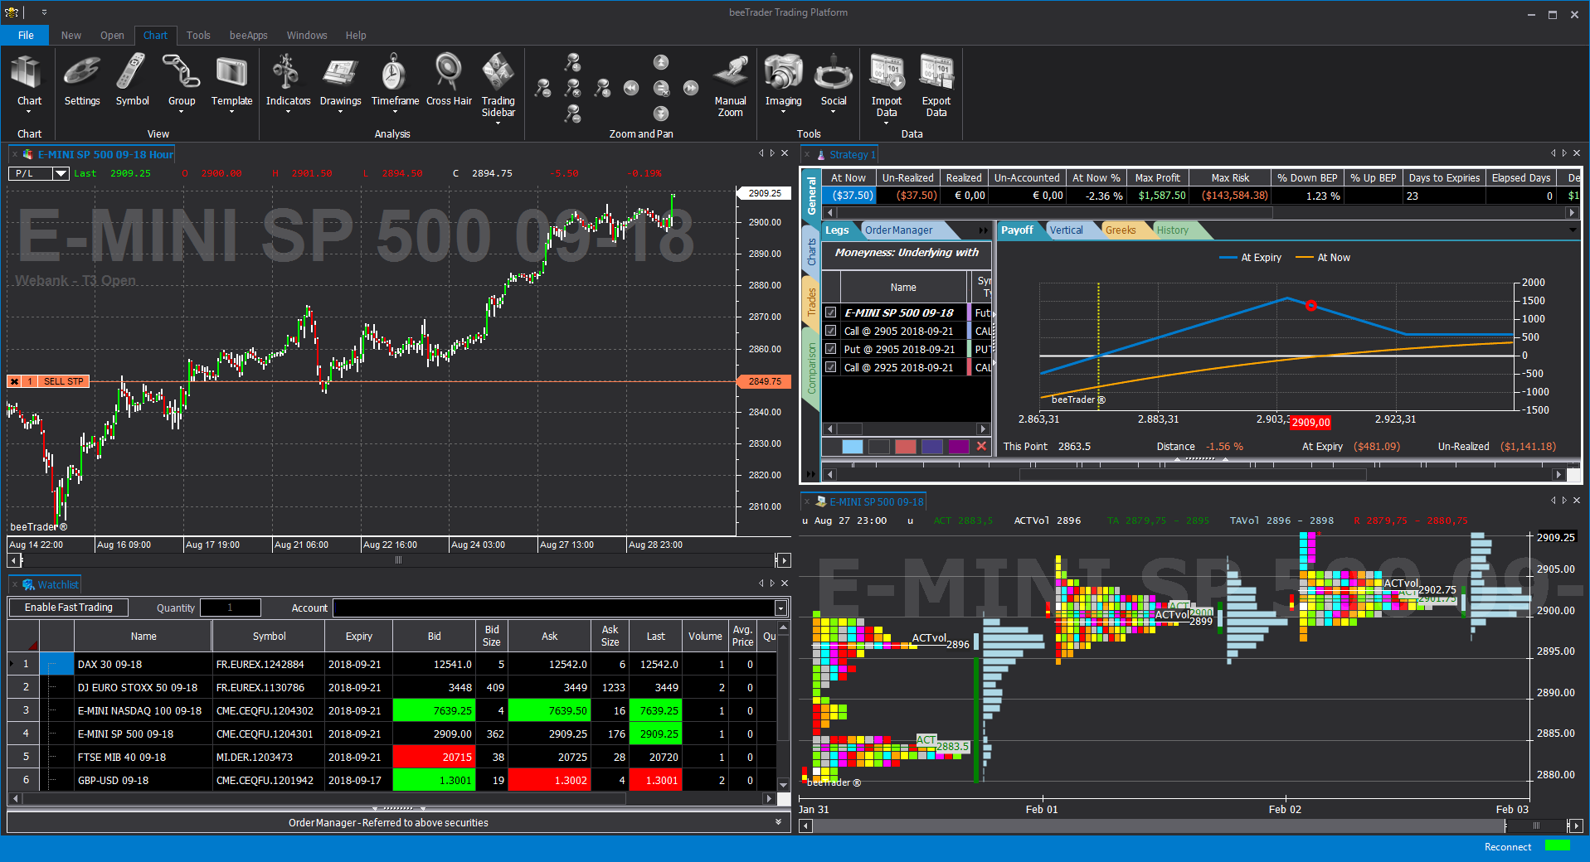1590x862 pixels.
Task: Toggle checkbox for Call @ 2905 leg
Action: (x=831, y=331)
